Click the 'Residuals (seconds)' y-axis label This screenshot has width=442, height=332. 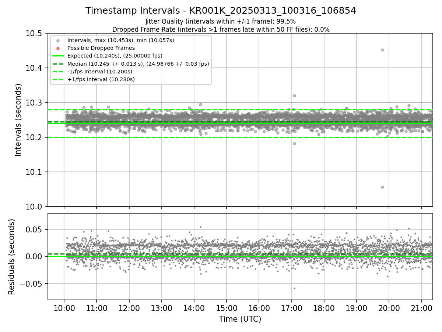click(11, 257)
